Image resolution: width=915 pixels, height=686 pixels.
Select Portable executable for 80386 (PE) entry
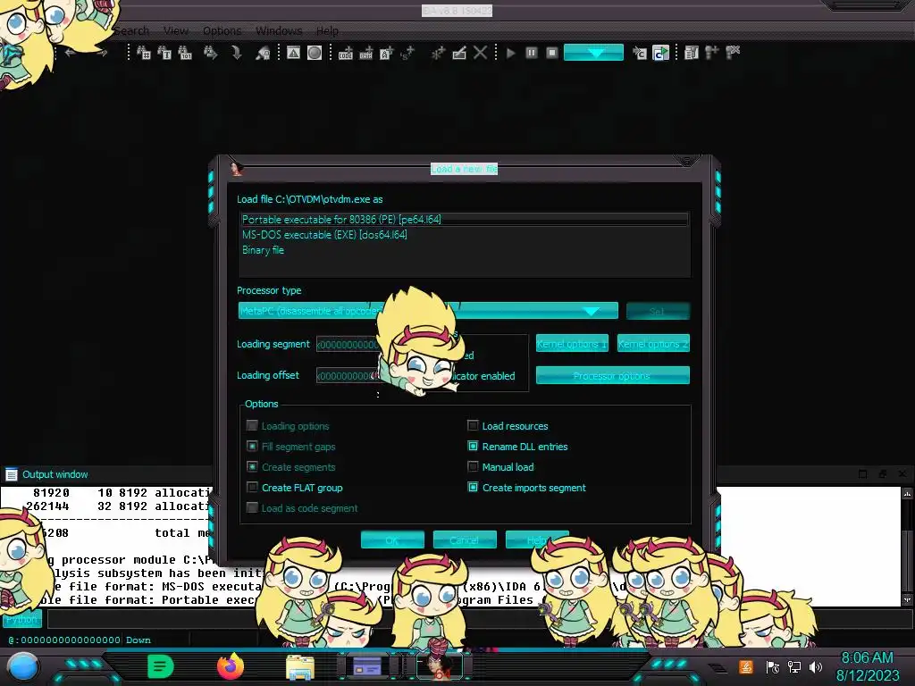coord(465,220)
